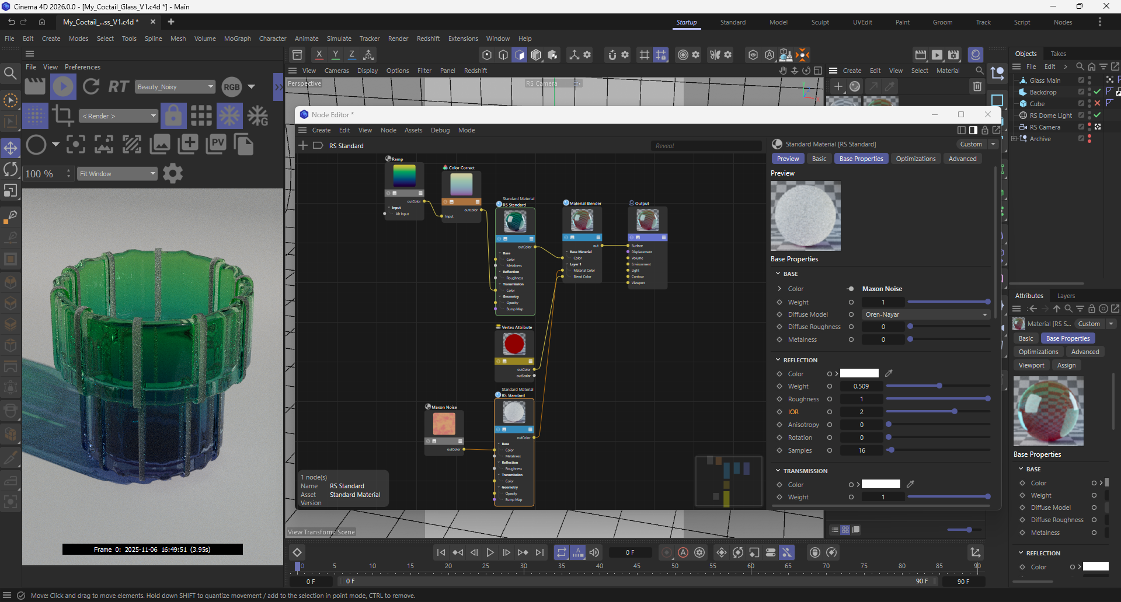Click the Maxon Noise link for Base Color
1121x602 pixels.
click(x=882, y=289)
